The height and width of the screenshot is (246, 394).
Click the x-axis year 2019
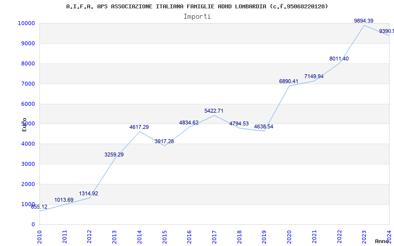264,237
